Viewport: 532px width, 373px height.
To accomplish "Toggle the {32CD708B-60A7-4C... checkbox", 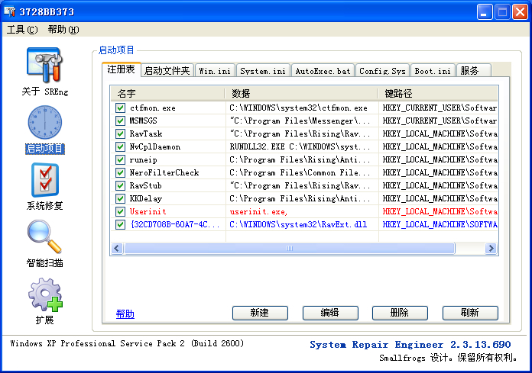I will pyautogui.click(x=120, y=224).
